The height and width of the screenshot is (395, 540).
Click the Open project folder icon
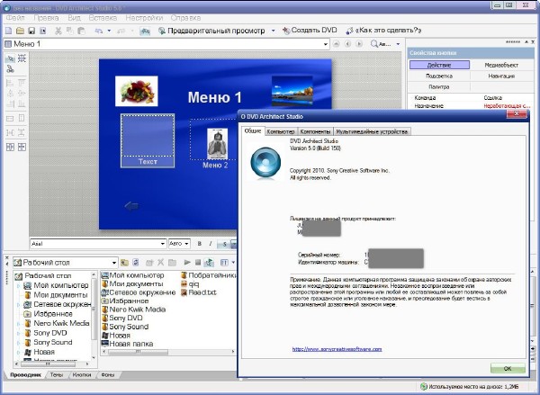(21, 30)
